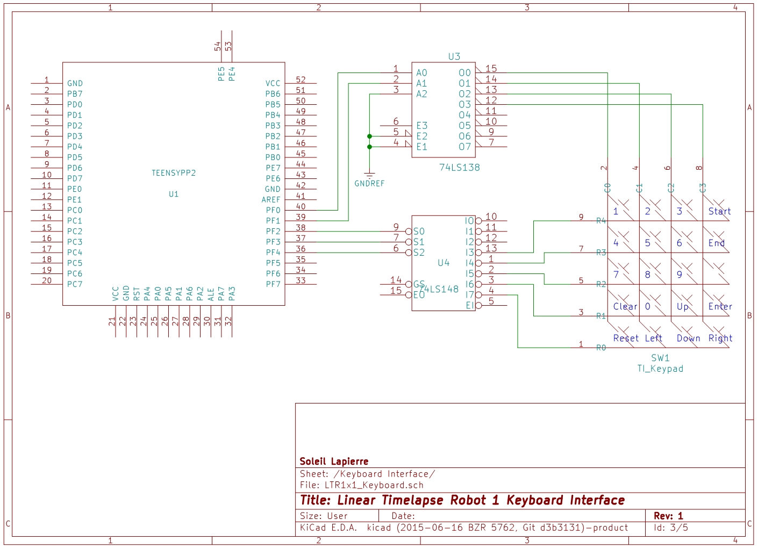Select the Up key on the keypad

(682, 306)
